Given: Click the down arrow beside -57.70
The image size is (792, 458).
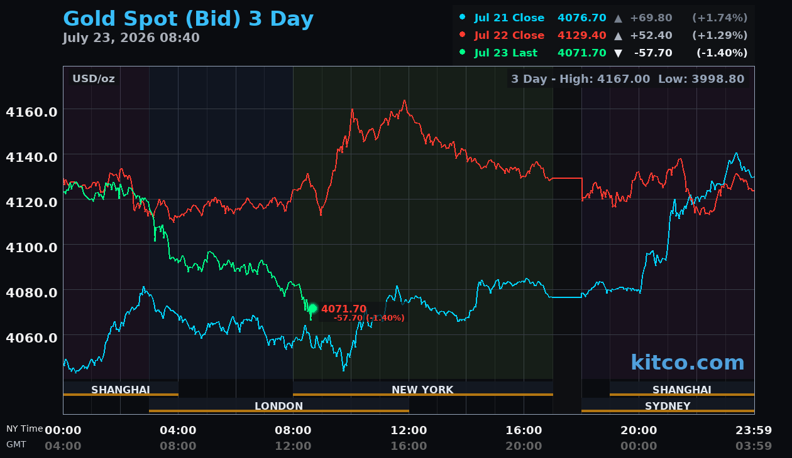Looking at the screenshot, I should [618, 53].
